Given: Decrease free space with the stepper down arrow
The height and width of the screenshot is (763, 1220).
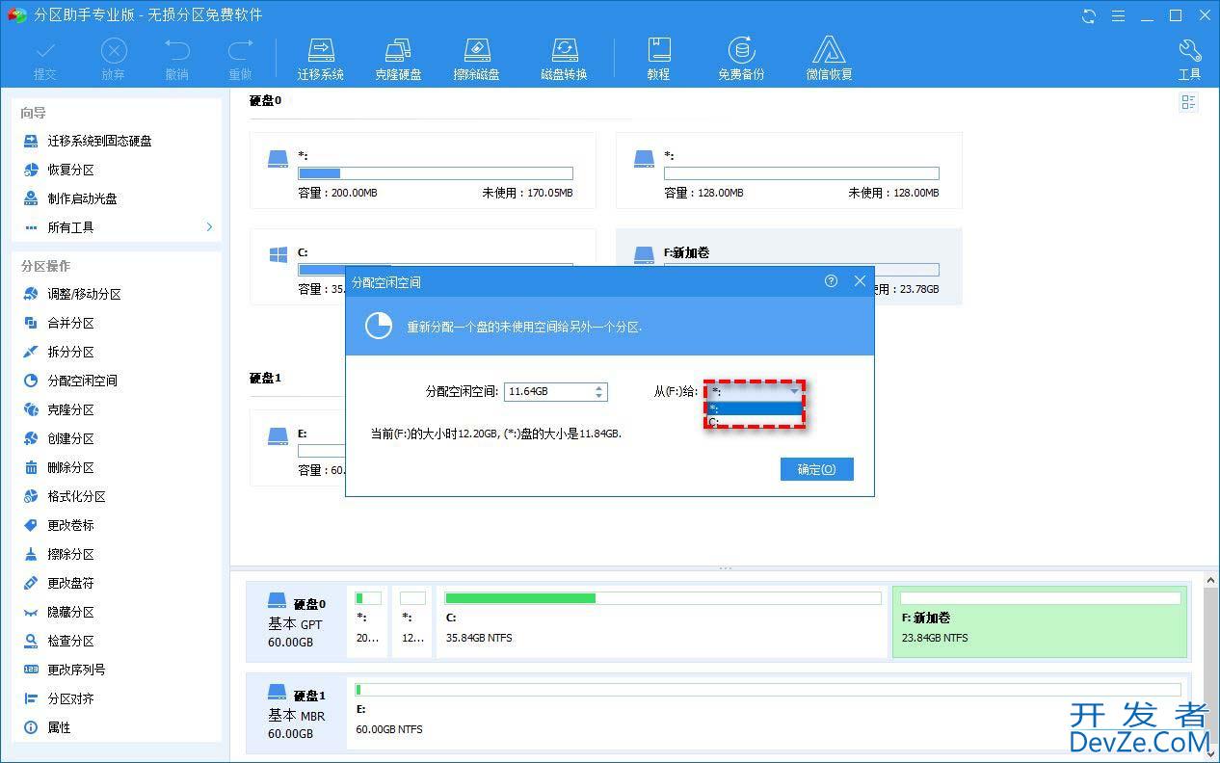Looking at the screenshot, I should pos(599,396).
